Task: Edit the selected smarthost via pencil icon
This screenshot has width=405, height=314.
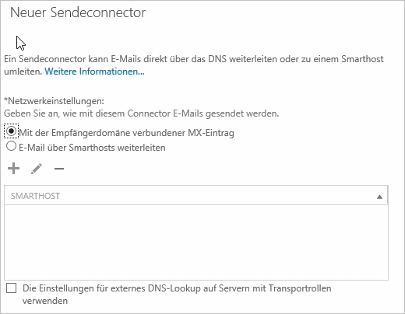Action: (37, 169)
